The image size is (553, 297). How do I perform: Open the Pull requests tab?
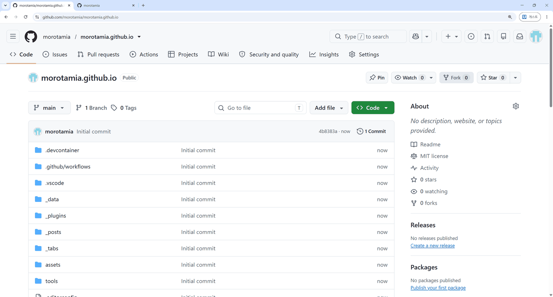pyautogui.click(x=99, y=54)
